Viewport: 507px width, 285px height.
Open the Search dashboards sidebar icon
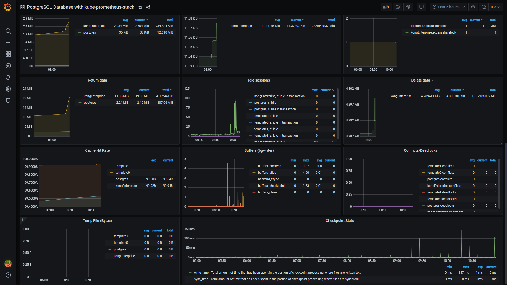(8, 31)
